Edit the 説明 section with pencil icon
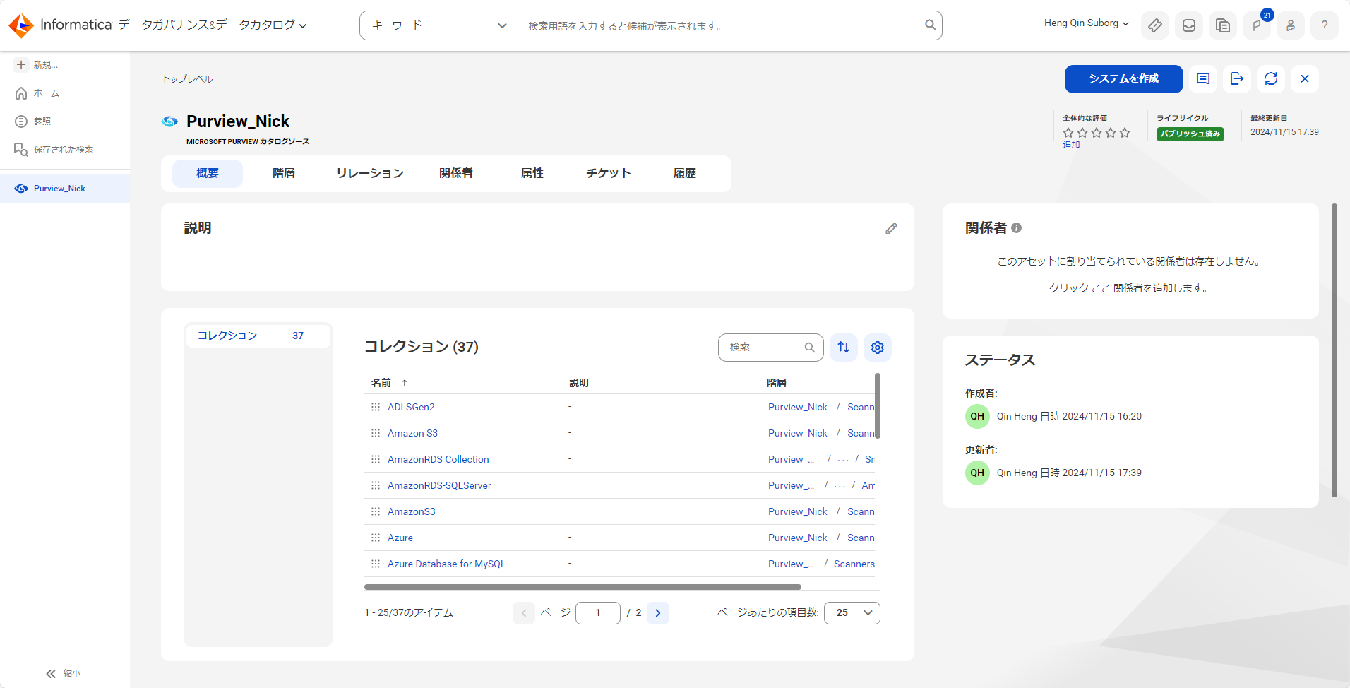The image size is (1350, 688). (891, 228)
